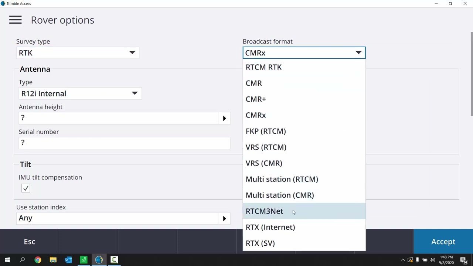Select RTCM RTK broadcast format
Image resolution: width=473 pixels, height=266 pixels.
[x=304, y=67]
